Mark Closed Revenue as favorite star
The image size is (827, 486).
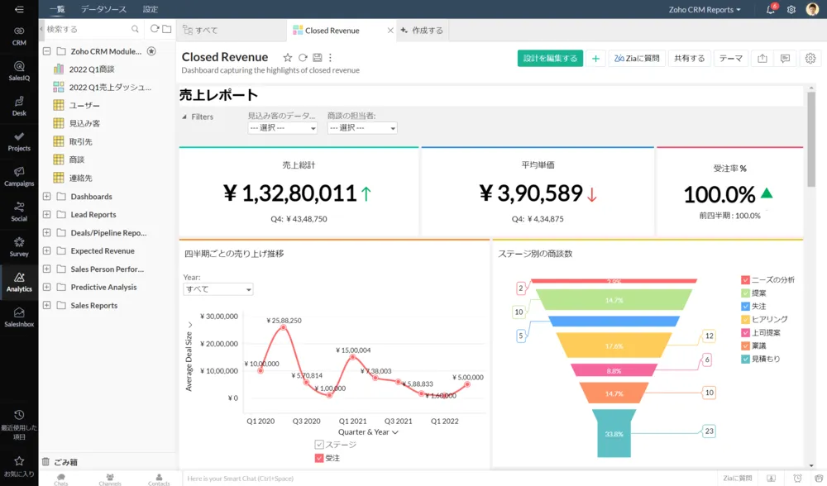(288, 58)
